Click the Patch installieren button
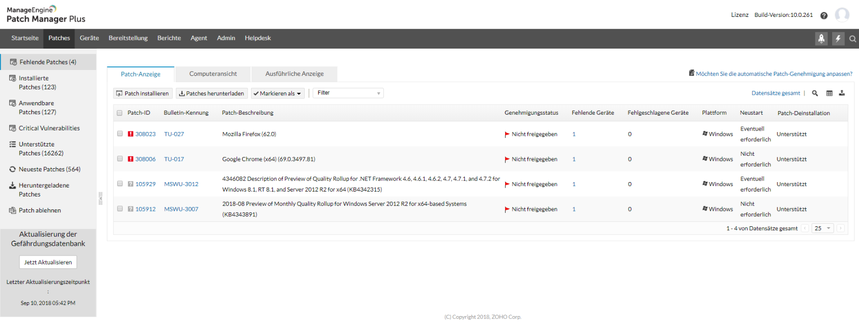This screenshot has height=328, width=859. click(143, 93)
